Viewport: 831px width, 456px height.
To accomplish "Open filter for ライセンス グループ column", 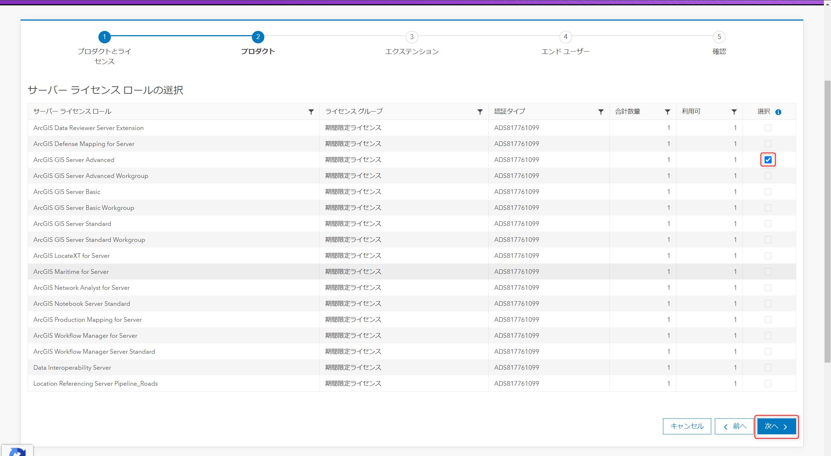I will [x=480, y=112].
